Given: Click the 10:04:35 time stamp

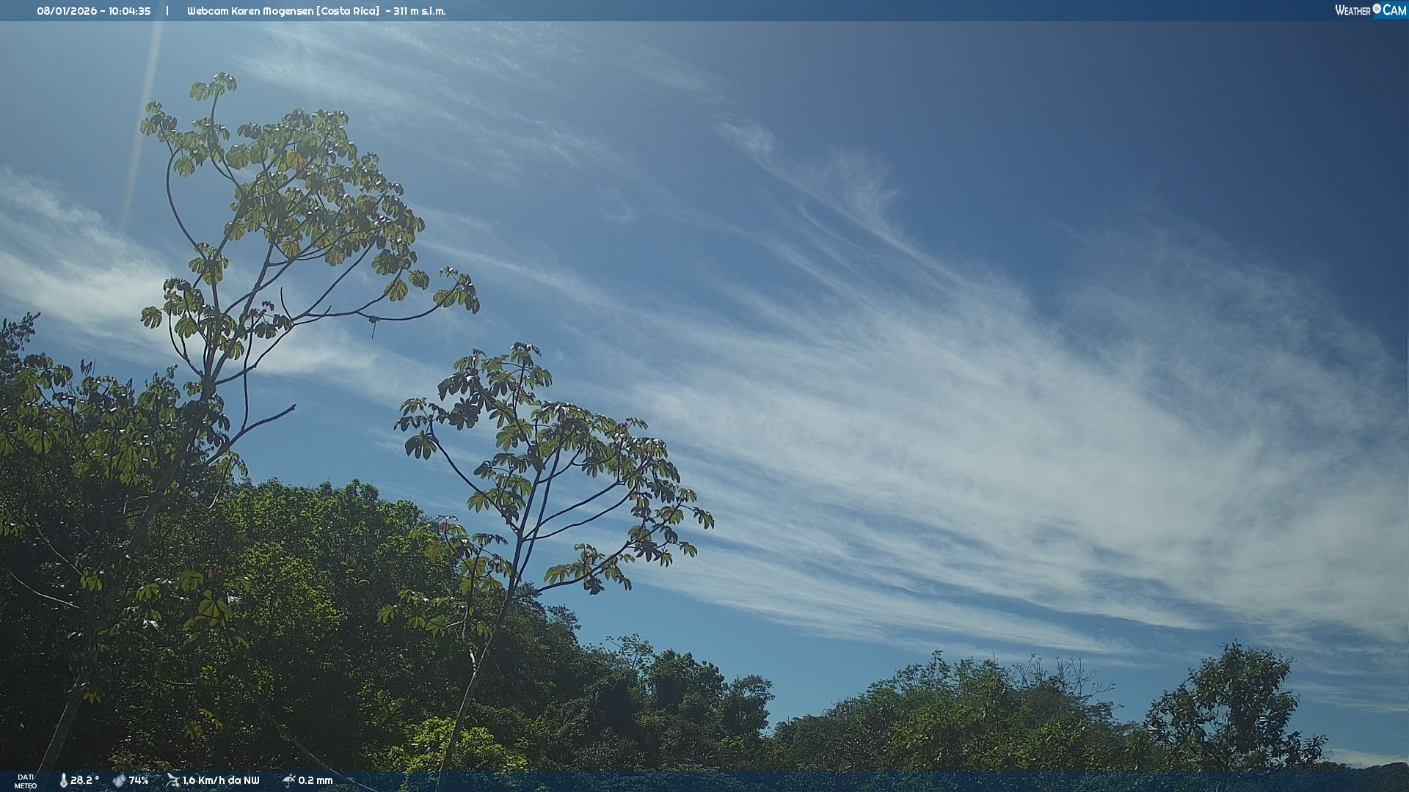Looking at the screenshot, I should (130, 11).
